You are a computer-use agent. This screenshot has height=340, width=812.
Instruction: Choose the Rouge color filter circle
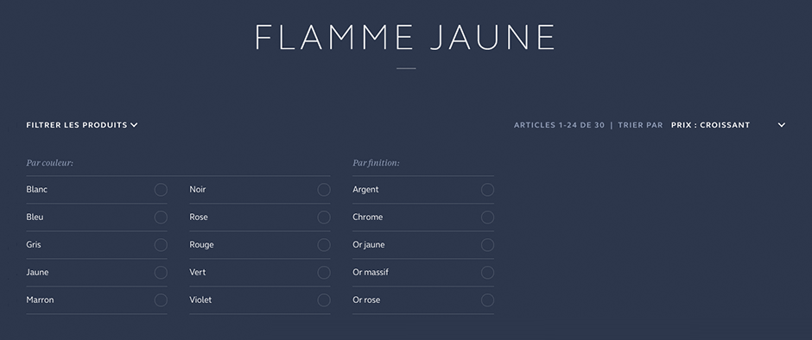coord(324,245)
